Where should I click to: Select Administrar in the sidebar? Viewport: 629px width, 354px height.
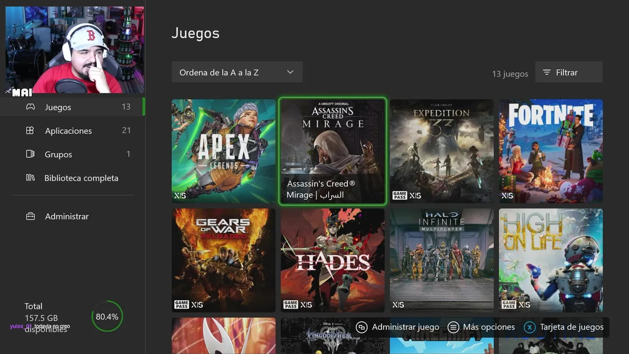click(x=72, y=216)
